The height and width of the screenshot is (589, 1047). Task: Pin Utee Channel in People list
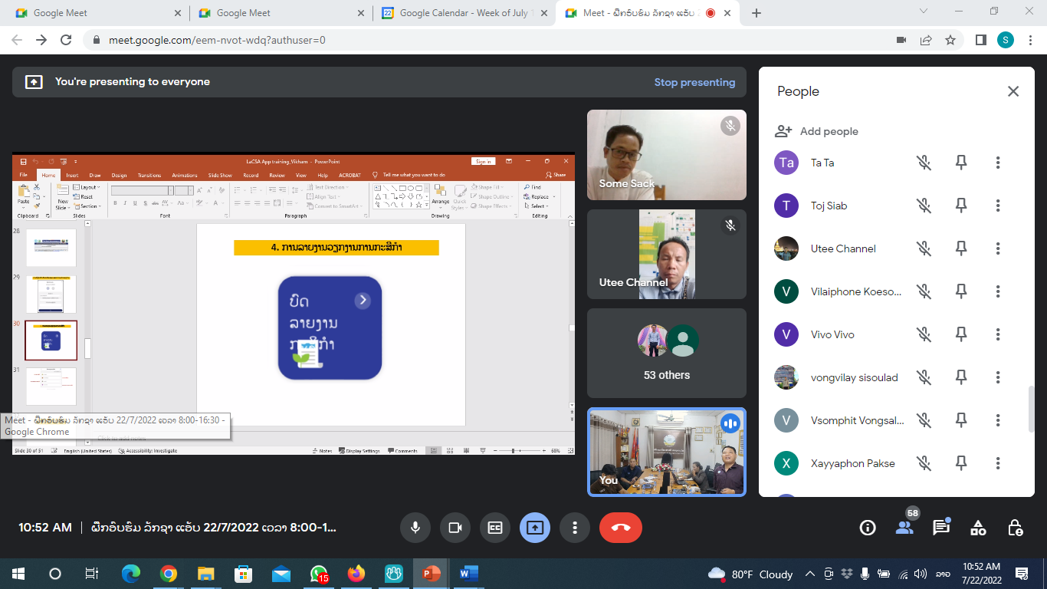961,248
